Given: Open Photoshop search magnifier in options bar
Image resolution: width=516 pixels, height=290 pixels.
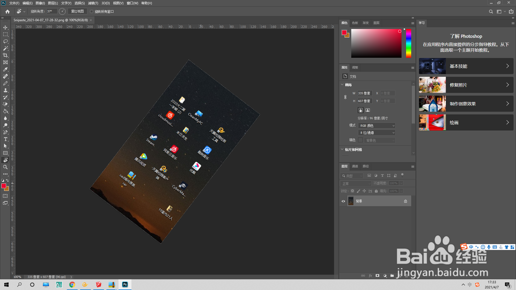Looking at the screenshot, I should click(491, 12).
